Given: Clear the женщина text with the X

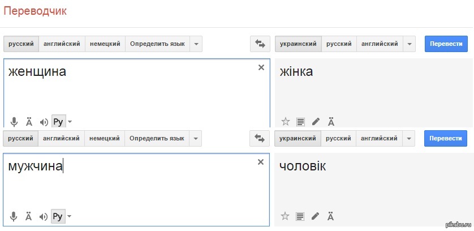Looking at the screenshot, I should click(261, 67).
